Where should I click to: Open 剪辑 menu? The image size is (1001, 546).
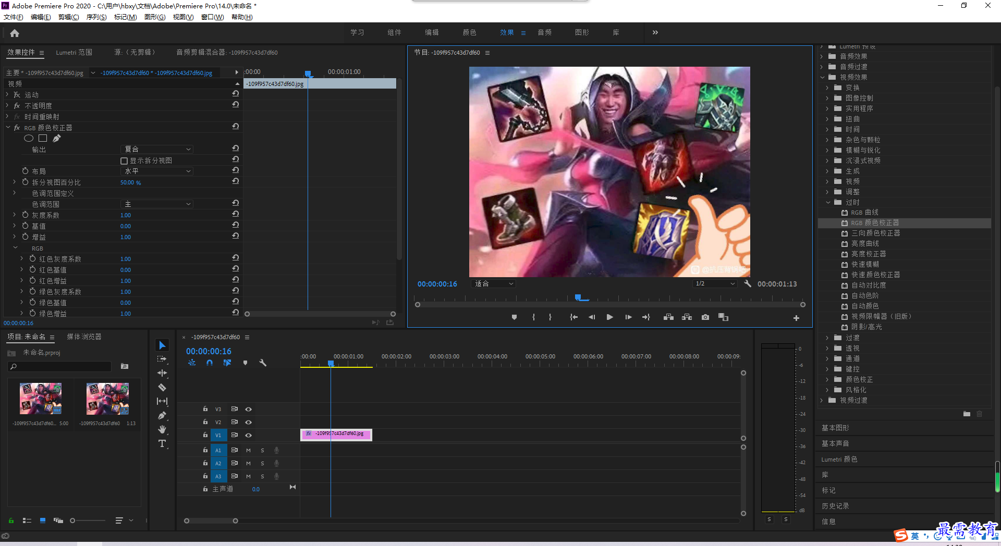point(69,17)
